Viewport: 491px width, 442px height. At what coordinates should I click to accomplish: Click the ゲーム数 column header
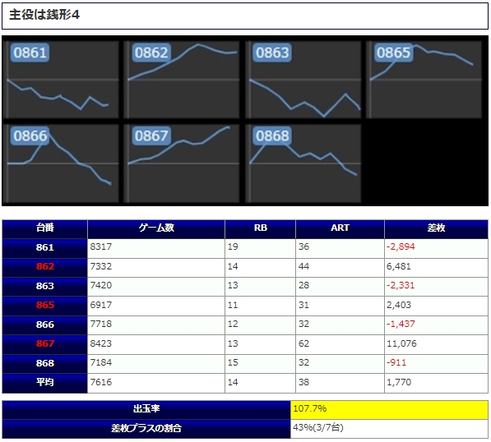[156, 229]
